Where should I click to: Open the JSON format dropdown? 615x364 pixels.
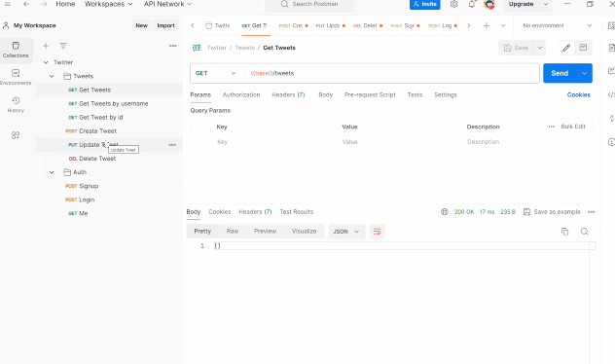click(x=346, y=232)
